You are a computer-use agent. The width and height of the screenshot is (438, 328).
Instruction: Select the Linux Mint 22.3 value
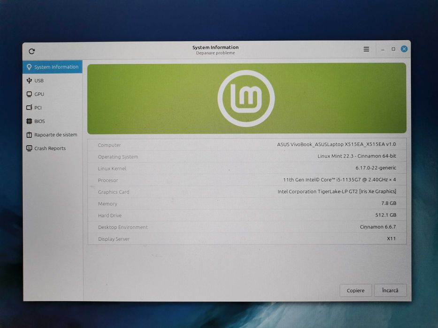[357, 156]
